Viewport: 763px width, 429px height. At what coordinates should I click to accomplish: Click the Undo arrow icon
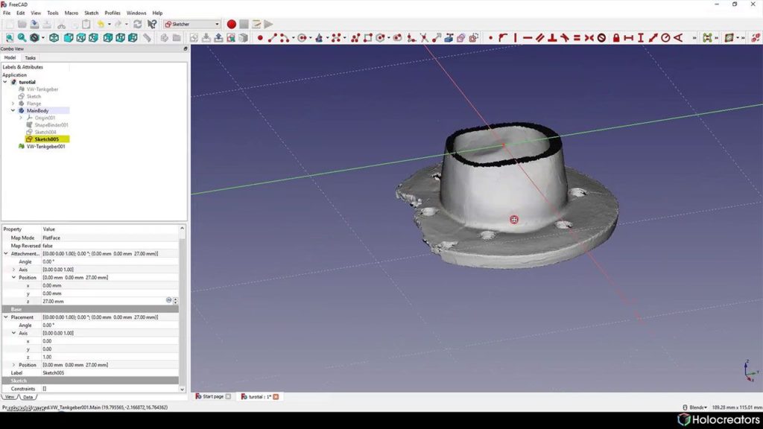point(101,25)
